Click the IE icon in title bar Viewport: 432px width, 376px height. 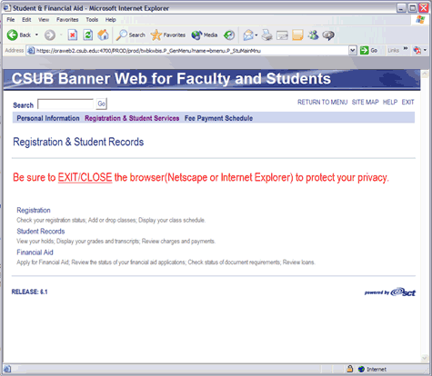6,8
